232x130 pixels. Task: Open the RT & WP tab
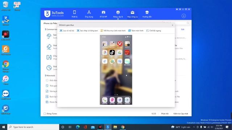103,14
